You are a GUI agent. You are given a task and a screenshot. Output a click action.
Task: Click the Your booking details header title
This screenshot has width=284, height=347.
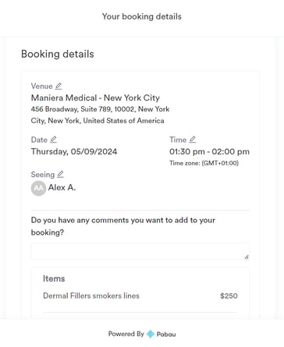(142, 16)
